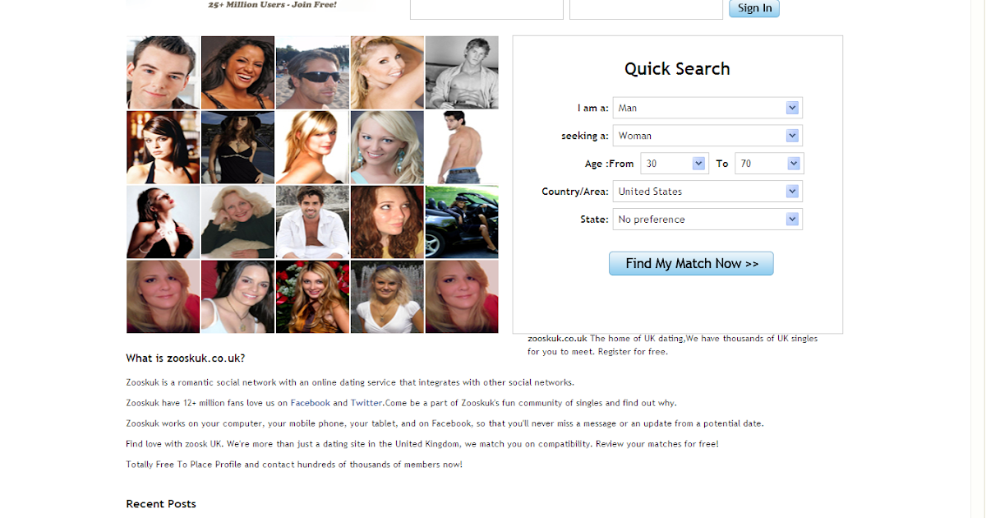Click the 'Find love with zoosk UK' sentence
The width and height of the screenshot is (986, 518).
pos(422,444)
